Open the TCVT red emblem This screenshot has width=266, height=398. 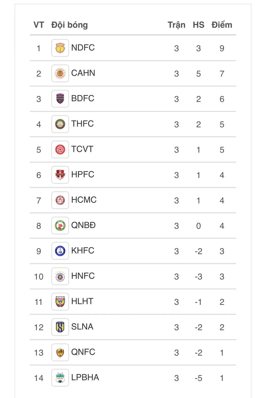click(60, 149)
